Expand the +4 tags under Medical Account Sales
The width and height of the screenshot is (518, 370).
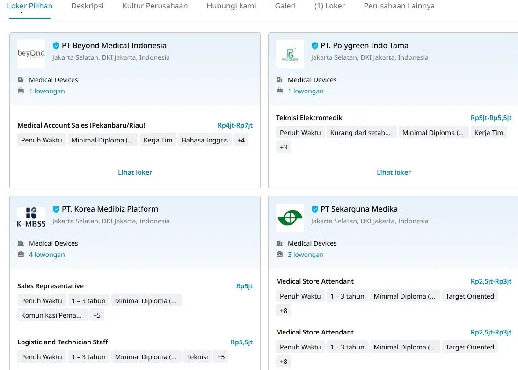click(241, 140)
